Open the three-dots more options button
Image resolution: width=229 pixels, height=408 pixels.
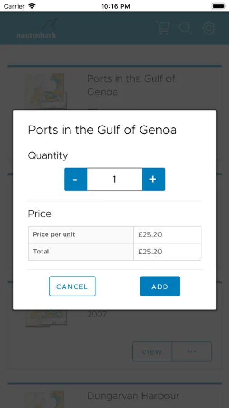pyautogui.click(x=192, y=352)
